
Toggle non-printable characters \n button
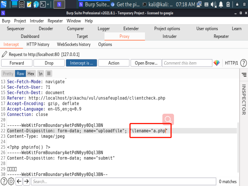tap(41, 73)
